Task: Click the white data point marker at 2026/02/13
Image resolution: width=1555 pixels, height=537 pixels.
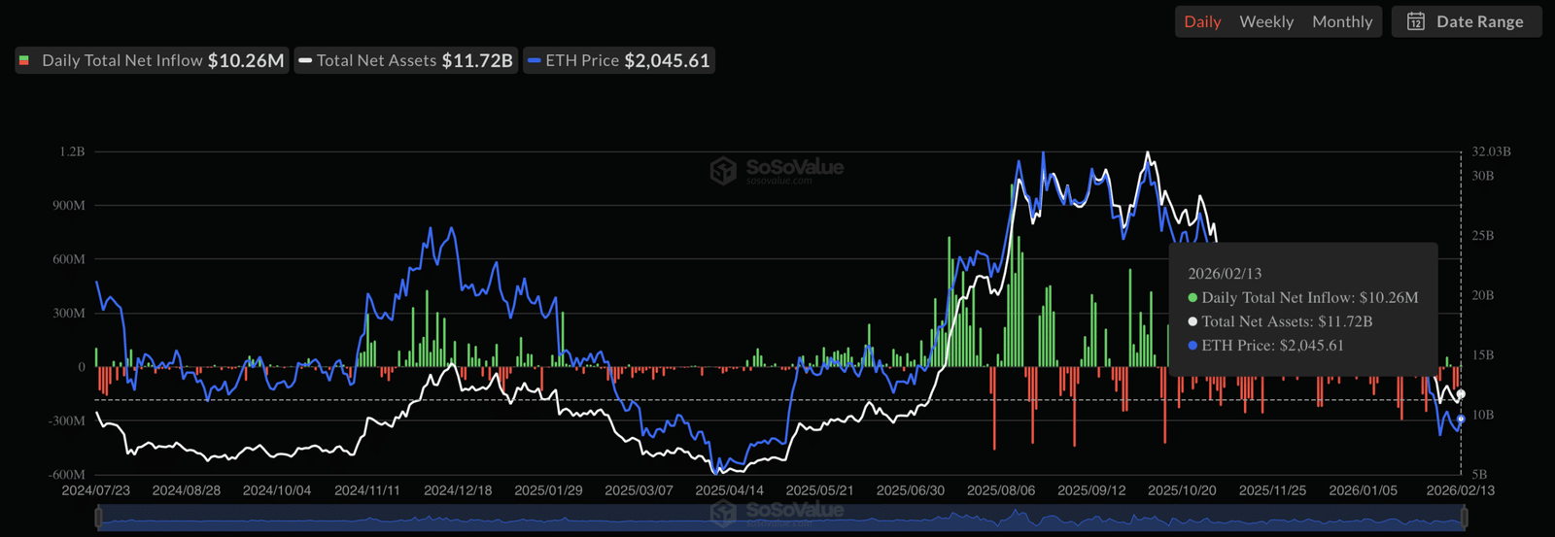Action: click(1461, 394)
